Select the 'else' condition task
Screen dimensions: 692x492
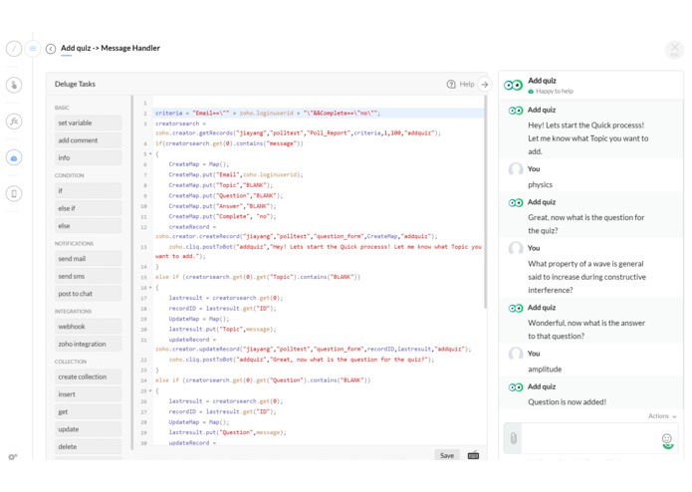pos(88,225)
